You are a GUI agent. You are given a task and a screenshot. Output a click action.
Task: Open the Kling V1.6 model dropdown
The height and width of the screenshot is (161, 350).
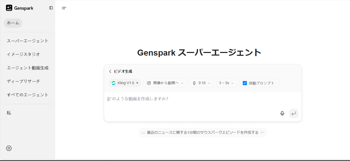click(125, 83)
